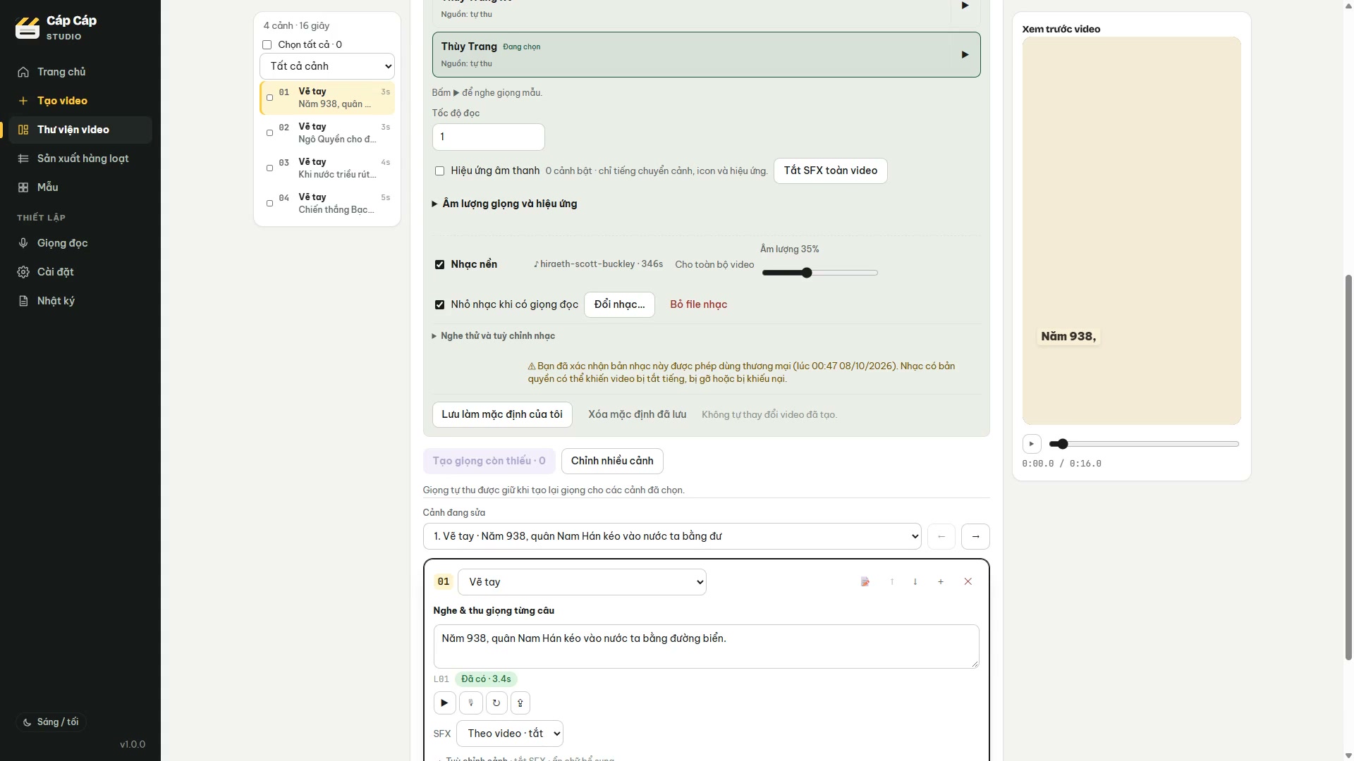This screenshot has width=1354, height=761.
Task: Uncheck Nhỏ nhạc khi có giọng đọc
Action: click(439, 305)
